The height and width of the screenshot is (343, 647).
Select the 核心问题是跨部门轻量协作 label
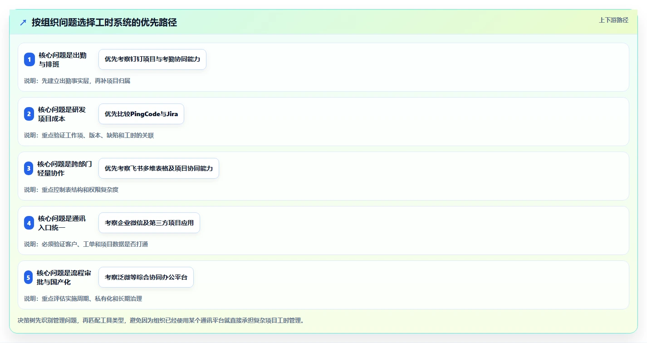click(65, 168)
